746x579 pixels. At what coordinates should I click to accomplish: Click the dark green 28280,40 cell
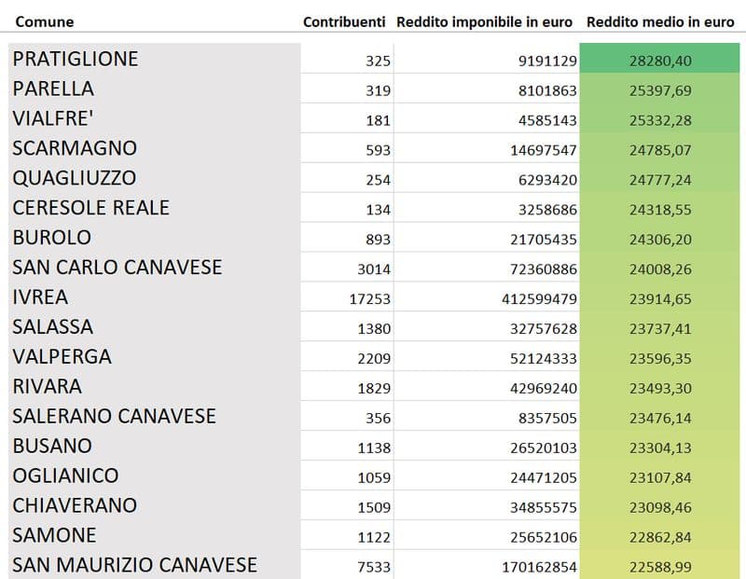(660, 60)
